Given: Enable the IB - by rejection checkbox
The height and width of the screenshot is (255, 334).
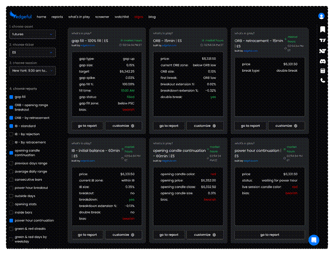Looking at the screenshot, I should click(12, 134).
